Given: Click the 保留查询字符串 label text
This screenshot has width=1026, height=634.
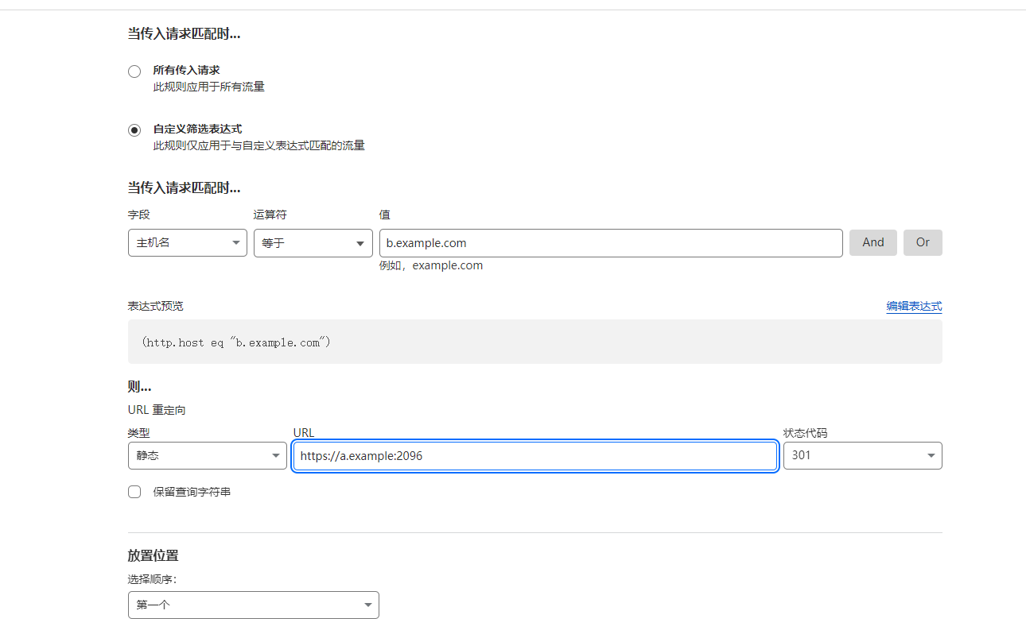Looking at the screenshot, I should coord(192,492).
